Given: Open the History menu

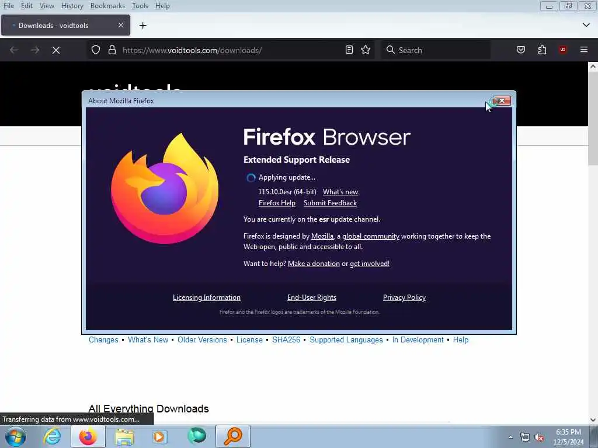Looking at the screenshot, I should [72, 6].
